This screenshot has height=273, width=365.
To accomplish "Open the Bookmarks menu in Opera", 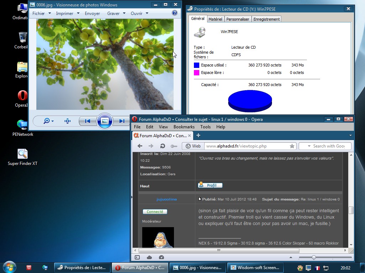I will pos(184,127).
